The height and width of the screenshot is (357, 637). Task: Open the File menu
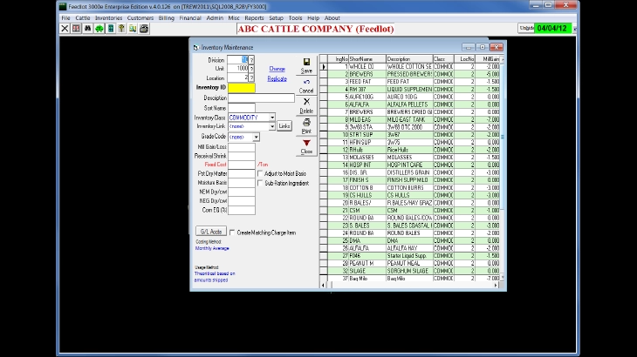click(x=65, y=17)
